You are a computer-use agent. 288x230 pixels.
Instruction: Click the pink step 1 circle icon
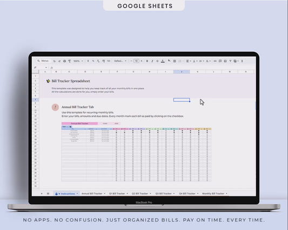[x=55, y=107]
